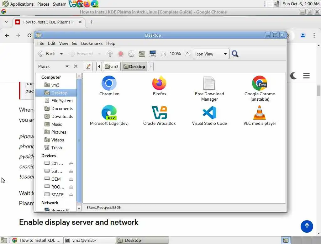The image size is (321, 244).
Task: Open the Icon View mode dropdown
Action: pyautogui.click(x=211, y=54)
